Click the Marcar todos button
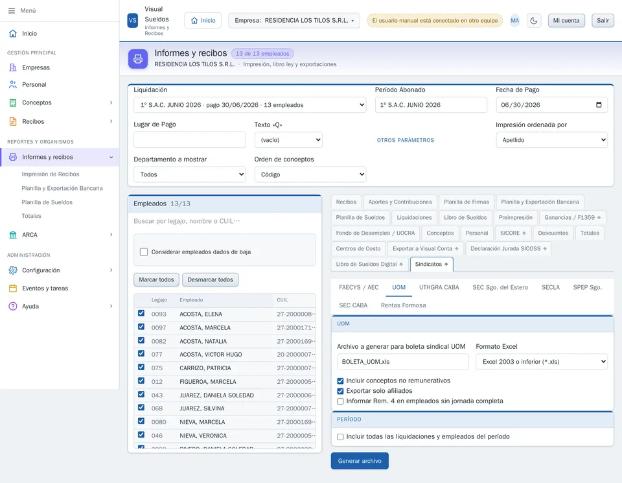The width and height of the screenshot is (622, 483). [x=156, y=280]
